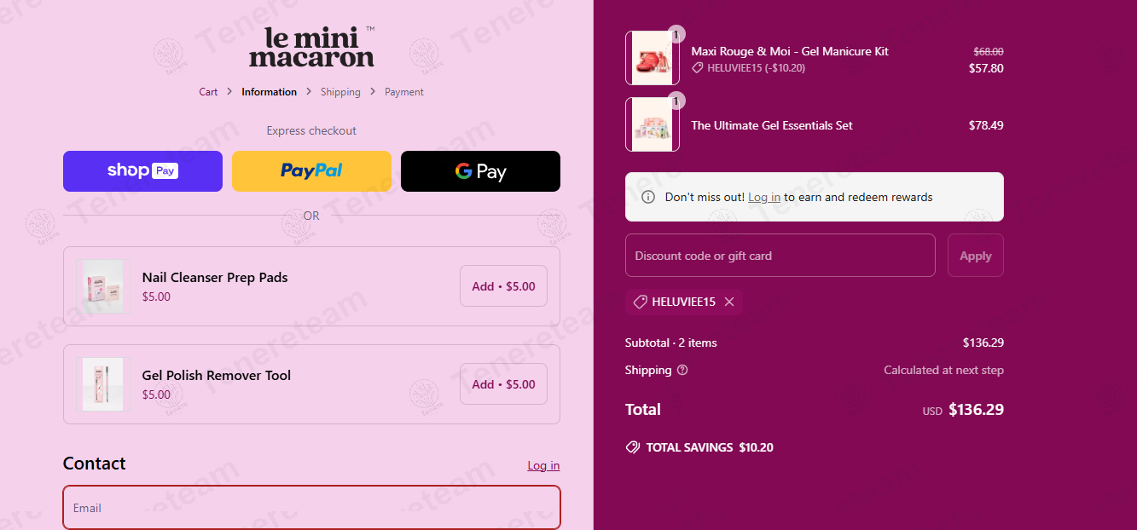
Task: Focus the Discount code or gift card field
Action: tap(780, 256)
